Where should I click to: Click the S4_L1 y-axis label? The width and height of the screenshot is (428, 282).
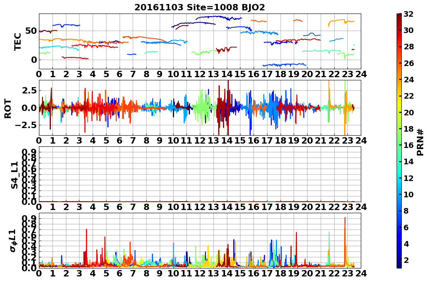point(14,175)
